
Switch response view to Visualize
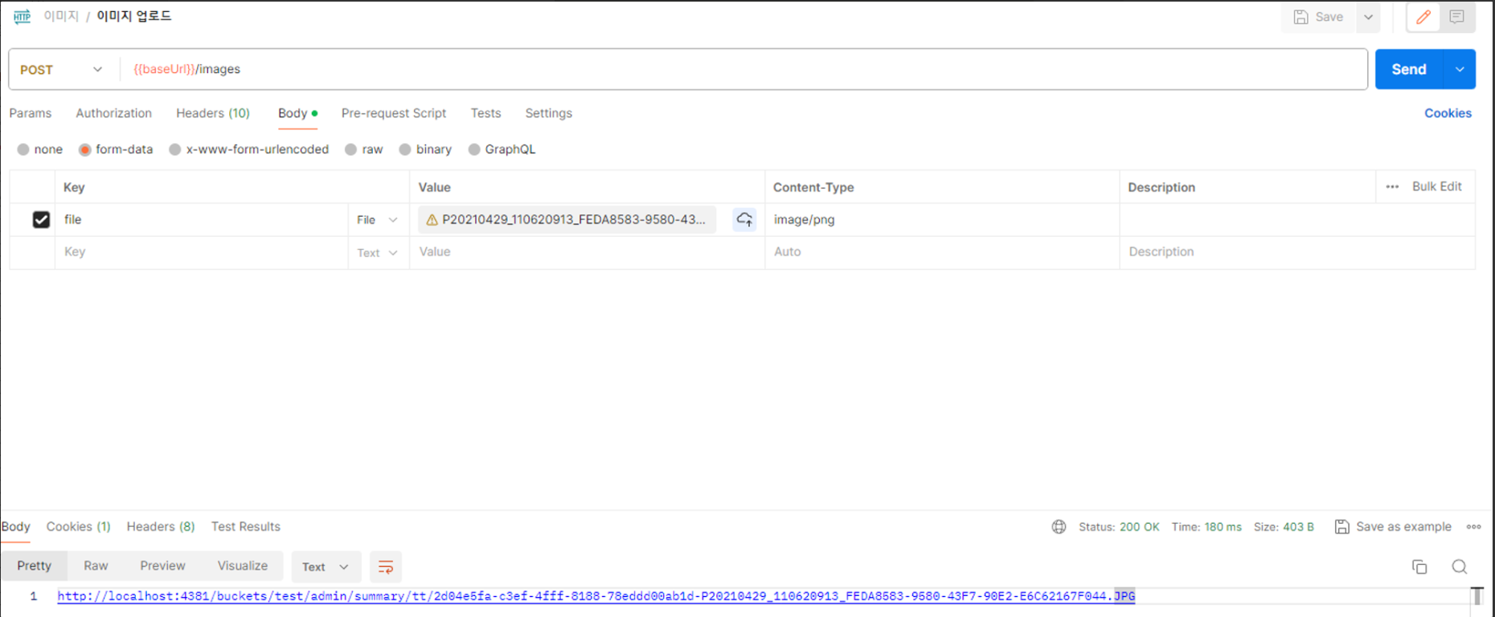(243, 566)
